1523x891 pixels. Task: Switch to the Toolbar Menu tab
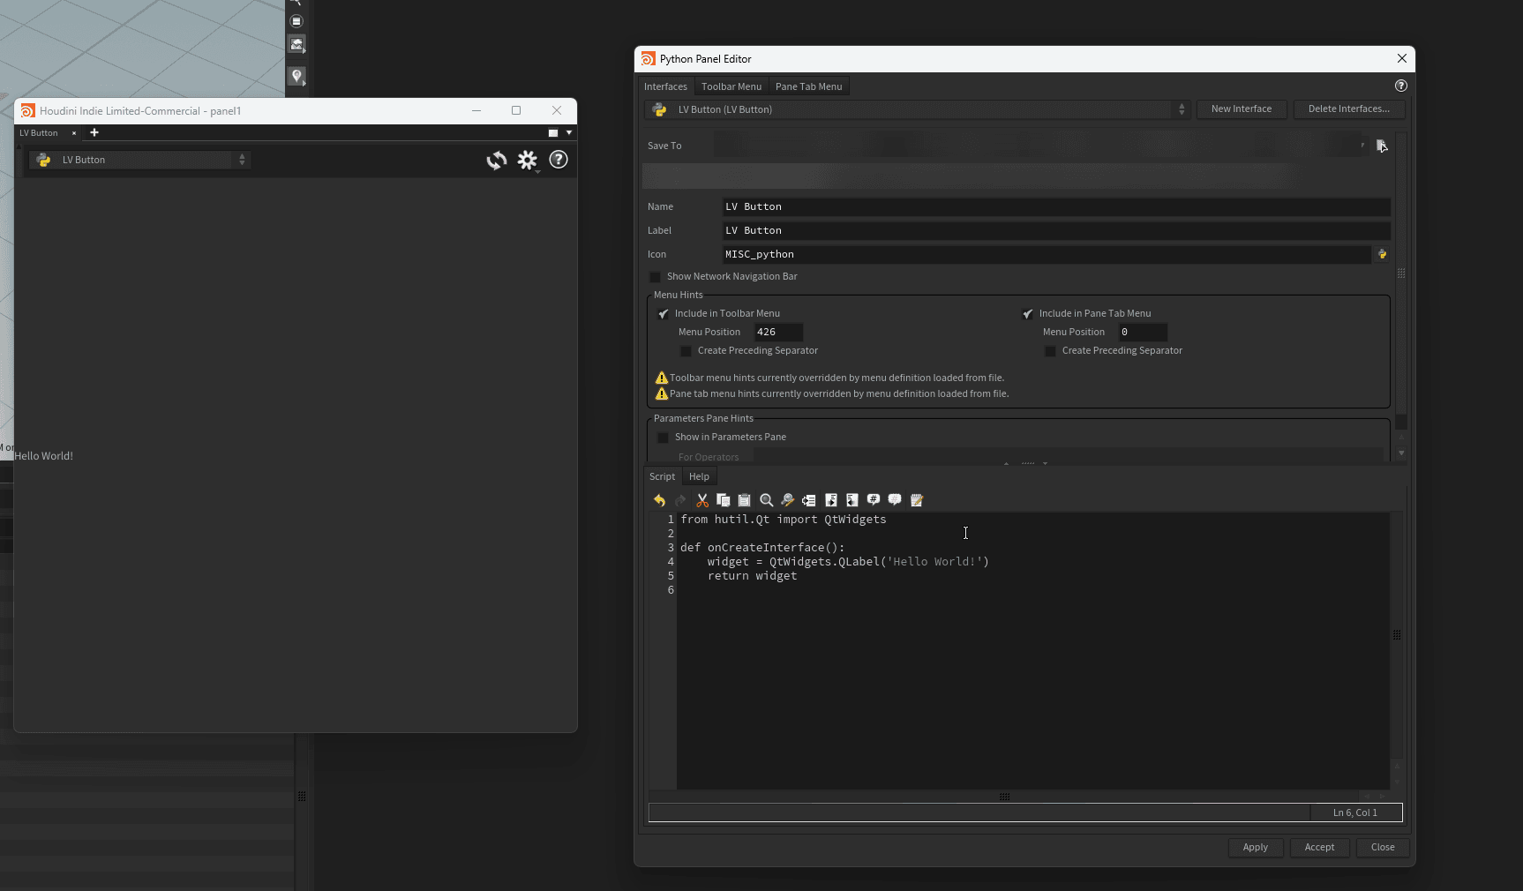731,86
